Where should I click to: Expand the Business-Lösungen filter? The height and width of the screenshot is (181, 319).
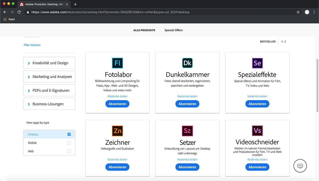click(x=49, y=104)
